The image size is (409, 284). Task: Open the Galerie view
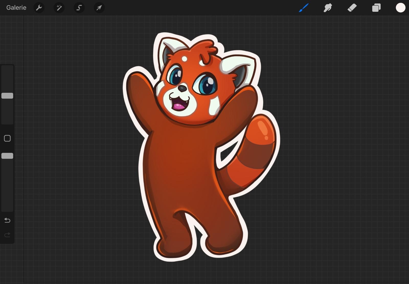click(16, 8)
